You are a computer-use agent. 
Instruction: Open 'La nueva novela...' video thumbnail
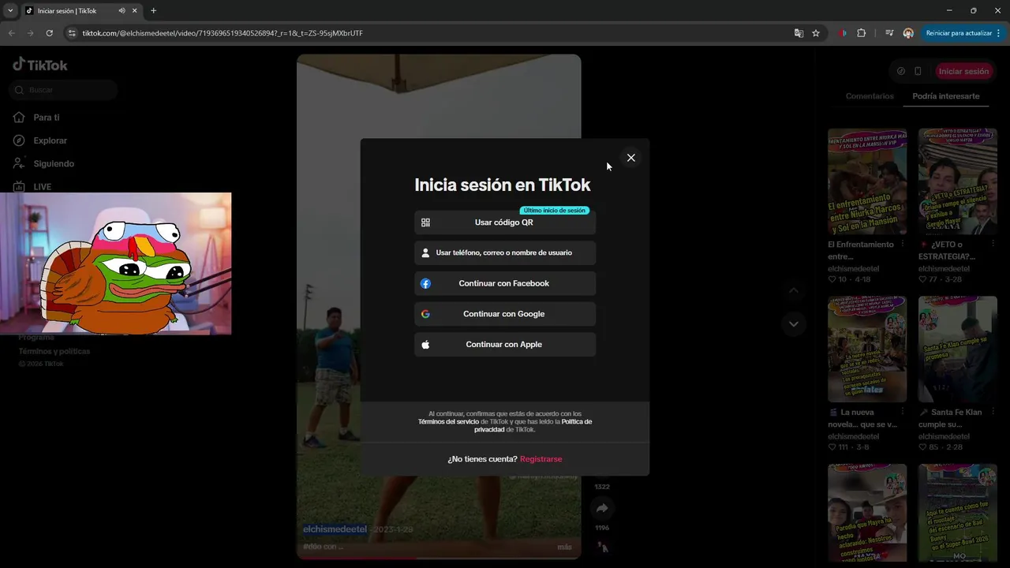(867, 349)
